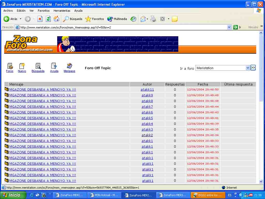Click the Internet zone globe in status bar
265x199 pixels.
(x=223, y=188)
